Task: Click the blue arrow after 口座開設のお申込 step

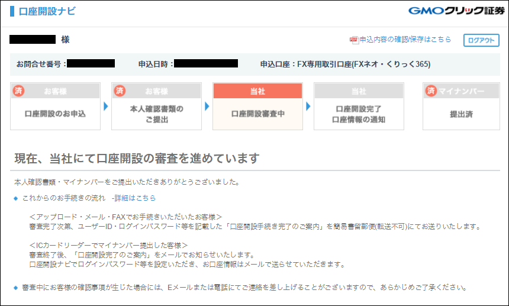Action: pos(106,106)
